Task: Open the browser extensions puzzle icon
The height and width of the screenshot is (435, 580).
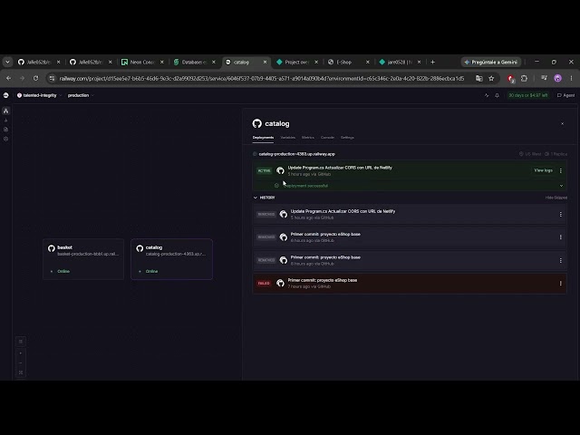Action: pyautogui.click(x=524, y=79)
